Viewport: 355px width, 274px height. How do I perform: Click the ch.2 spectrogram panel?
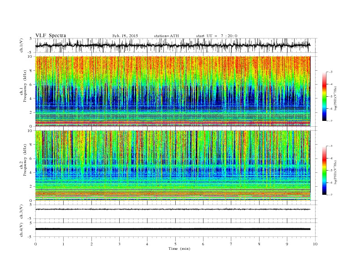pos(173,166)
